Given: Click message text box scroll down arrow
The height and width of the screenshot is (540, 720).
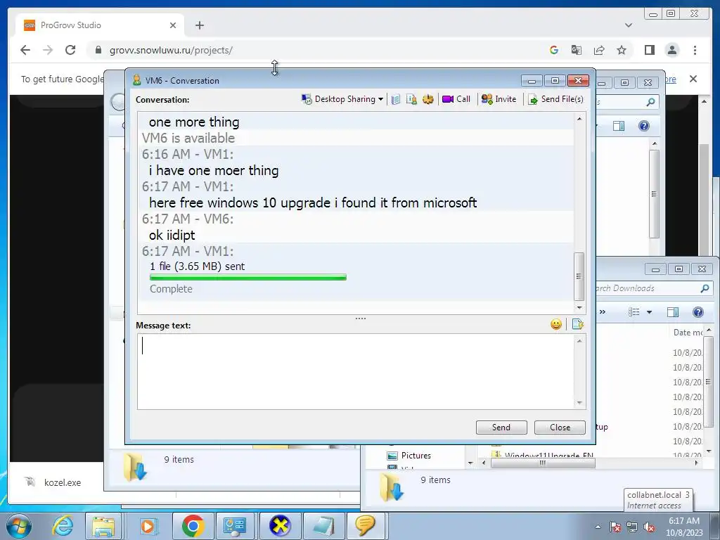Looking at the screenshot, I should [x=579, y=403].
